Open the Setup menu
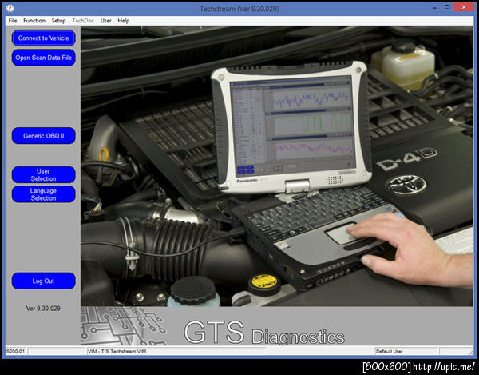The height and width of the screenshot is (375, 479). (58, 21)
